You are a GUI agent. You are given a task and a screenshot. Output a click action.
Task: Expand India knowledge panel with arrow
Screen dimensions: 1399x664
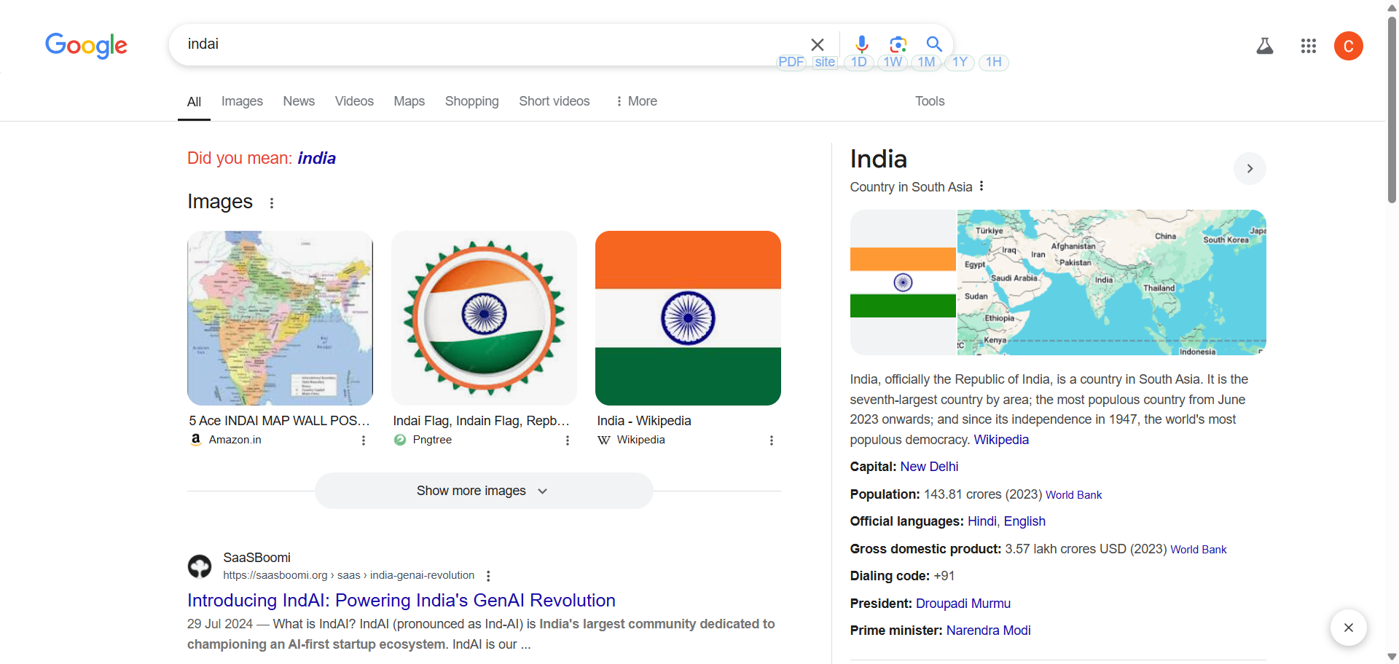[1250, 169]
